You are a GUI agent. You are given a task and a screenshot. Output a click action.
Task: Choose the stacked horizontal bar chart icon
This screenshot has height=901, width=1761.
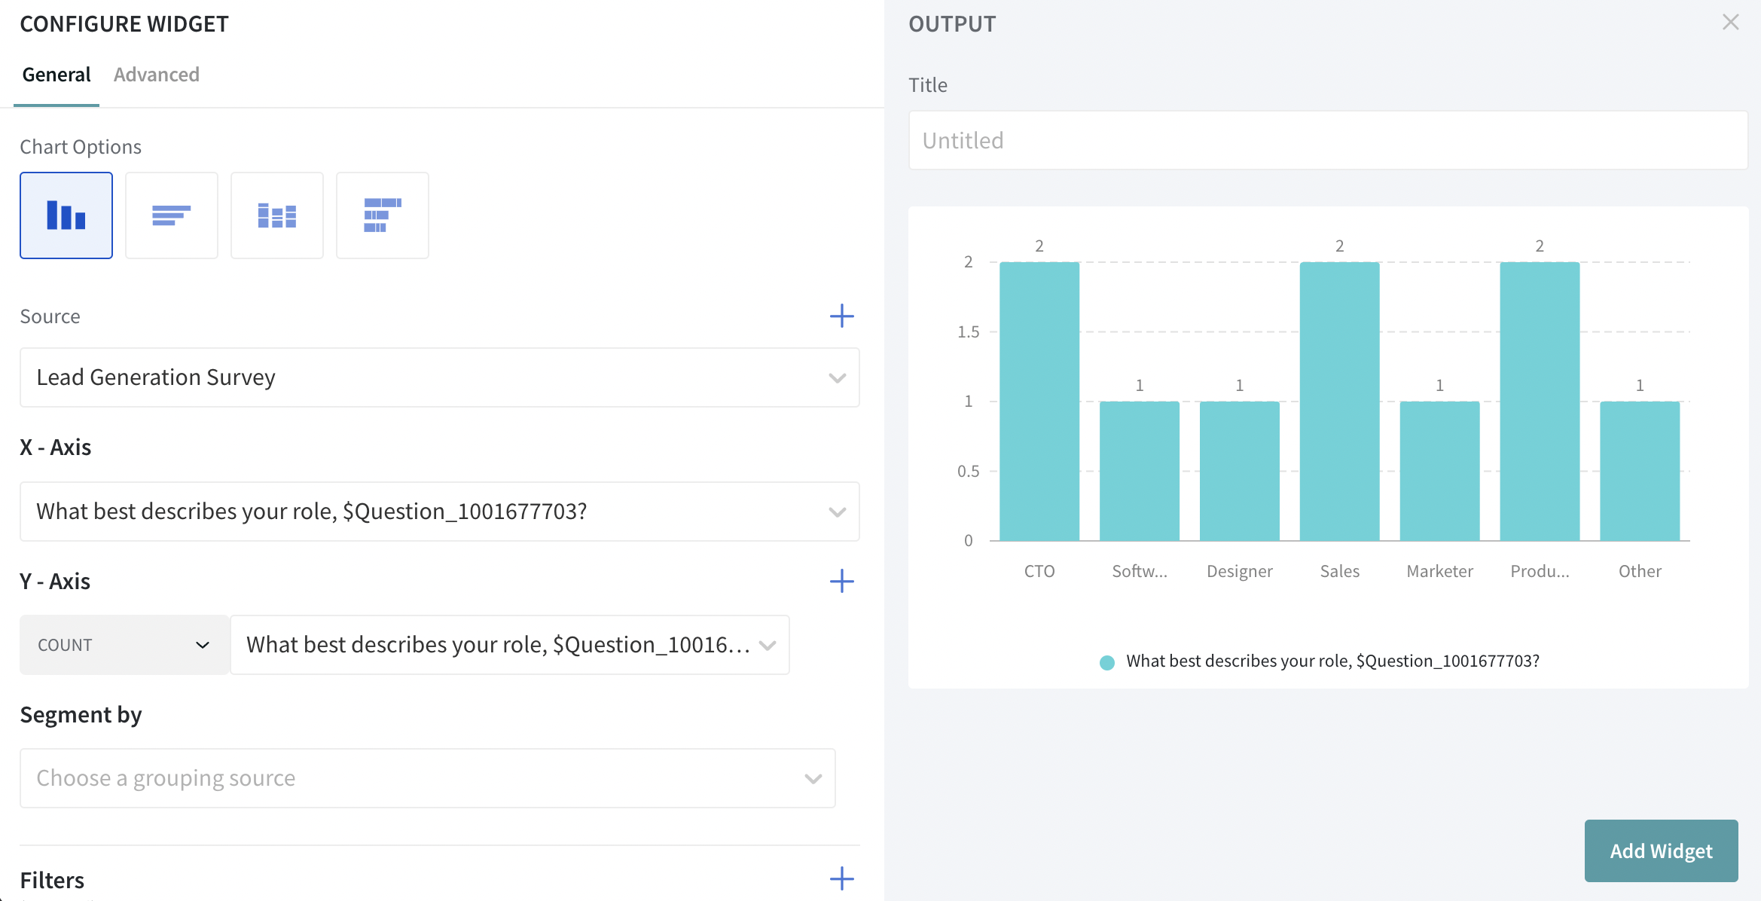pyautogui.click(x=383, y=215)
